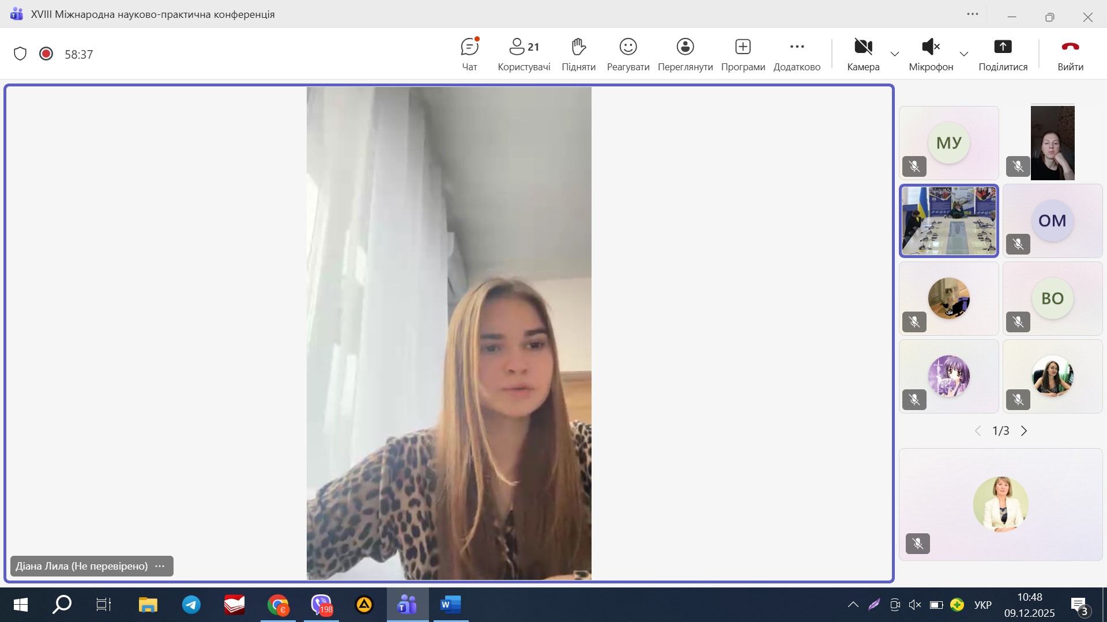Open Telegram from the taskbar
Image resolution: width=1107 pixels, height=622 pixels.
pyautogui.click(x=191, y=605)
